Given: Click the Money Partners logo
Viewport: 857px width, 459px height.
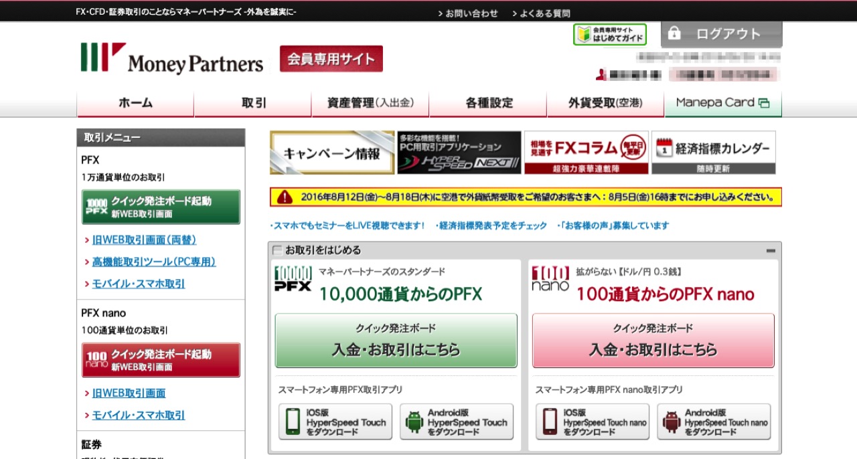Looking at the screenshot, I should pos(172,58).
